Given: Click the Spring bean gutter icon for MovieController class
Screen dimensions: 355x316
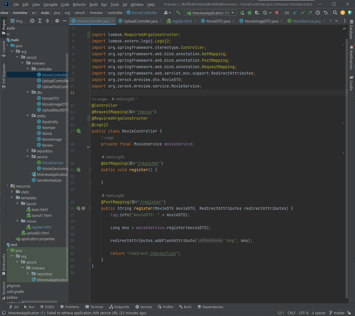Looking at the screenshot, I should click(x=78, y=131).
